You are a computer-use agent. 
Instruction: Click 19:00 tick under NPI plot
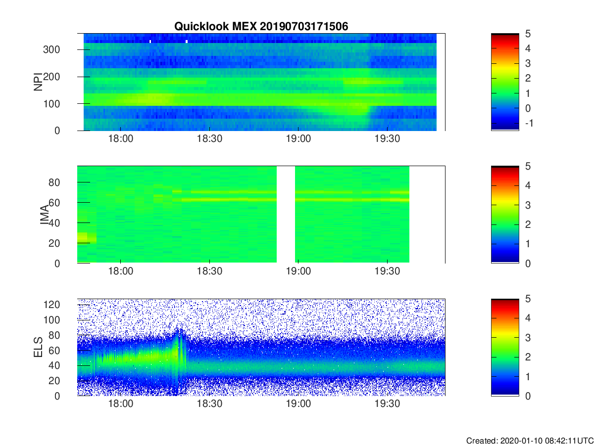(298, 139)
